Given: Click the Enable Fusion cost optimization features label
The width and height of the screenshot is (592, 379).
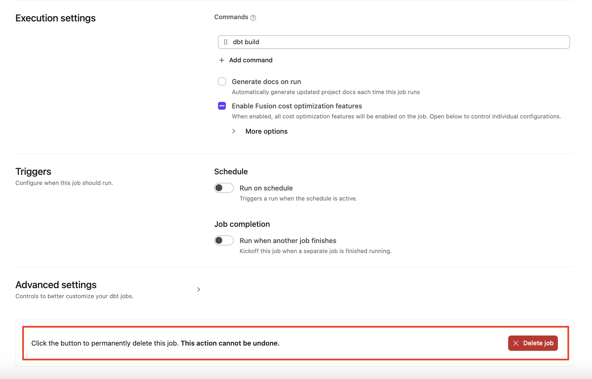Looking at the screenshot, I should point(297,106).
